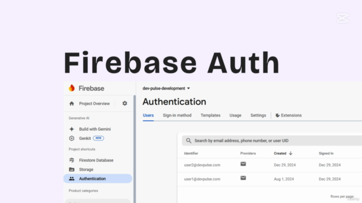
Task: Click email provider icon for user2@devpulse.com
Action: [x=243, y=164]
